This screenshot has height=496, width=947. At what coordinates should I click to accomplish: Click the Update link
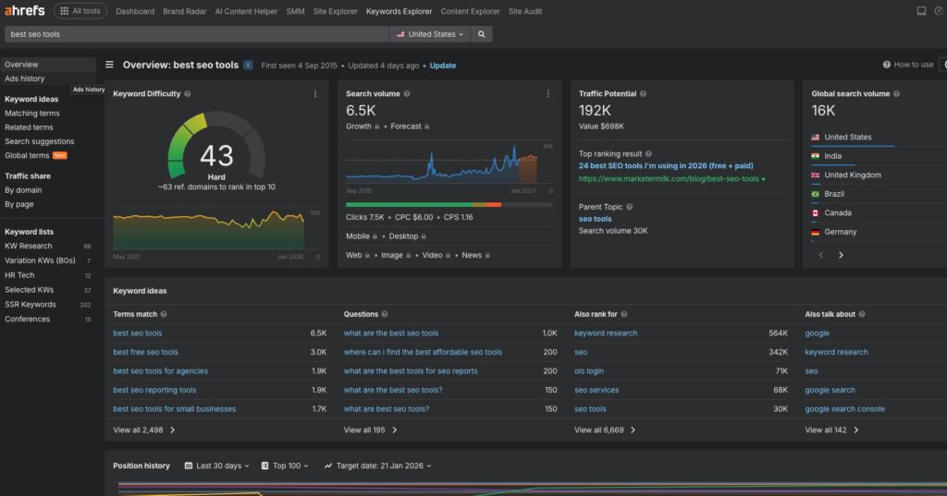tap(443, 66)
